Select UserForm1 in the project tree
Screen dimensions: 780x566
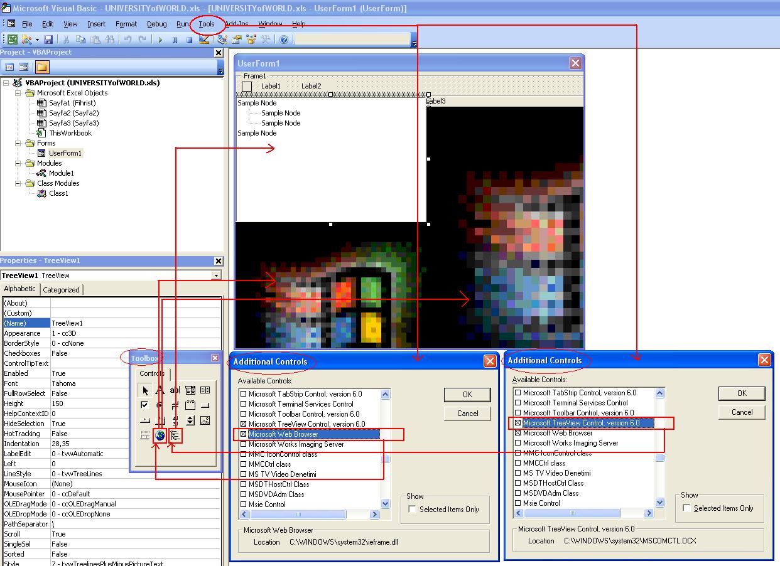(x=65, y=153)
